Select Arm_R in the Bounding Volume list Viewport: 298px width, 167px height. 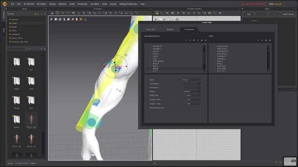(156, 69)
